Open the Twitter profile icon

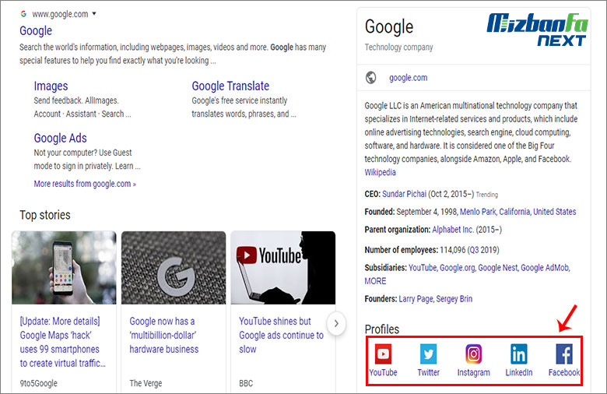tap(428, 354)
